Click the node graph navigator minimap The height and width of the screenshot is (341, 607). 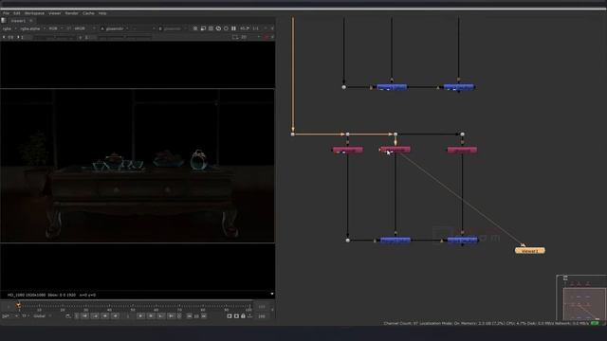(x=581, y=298)
